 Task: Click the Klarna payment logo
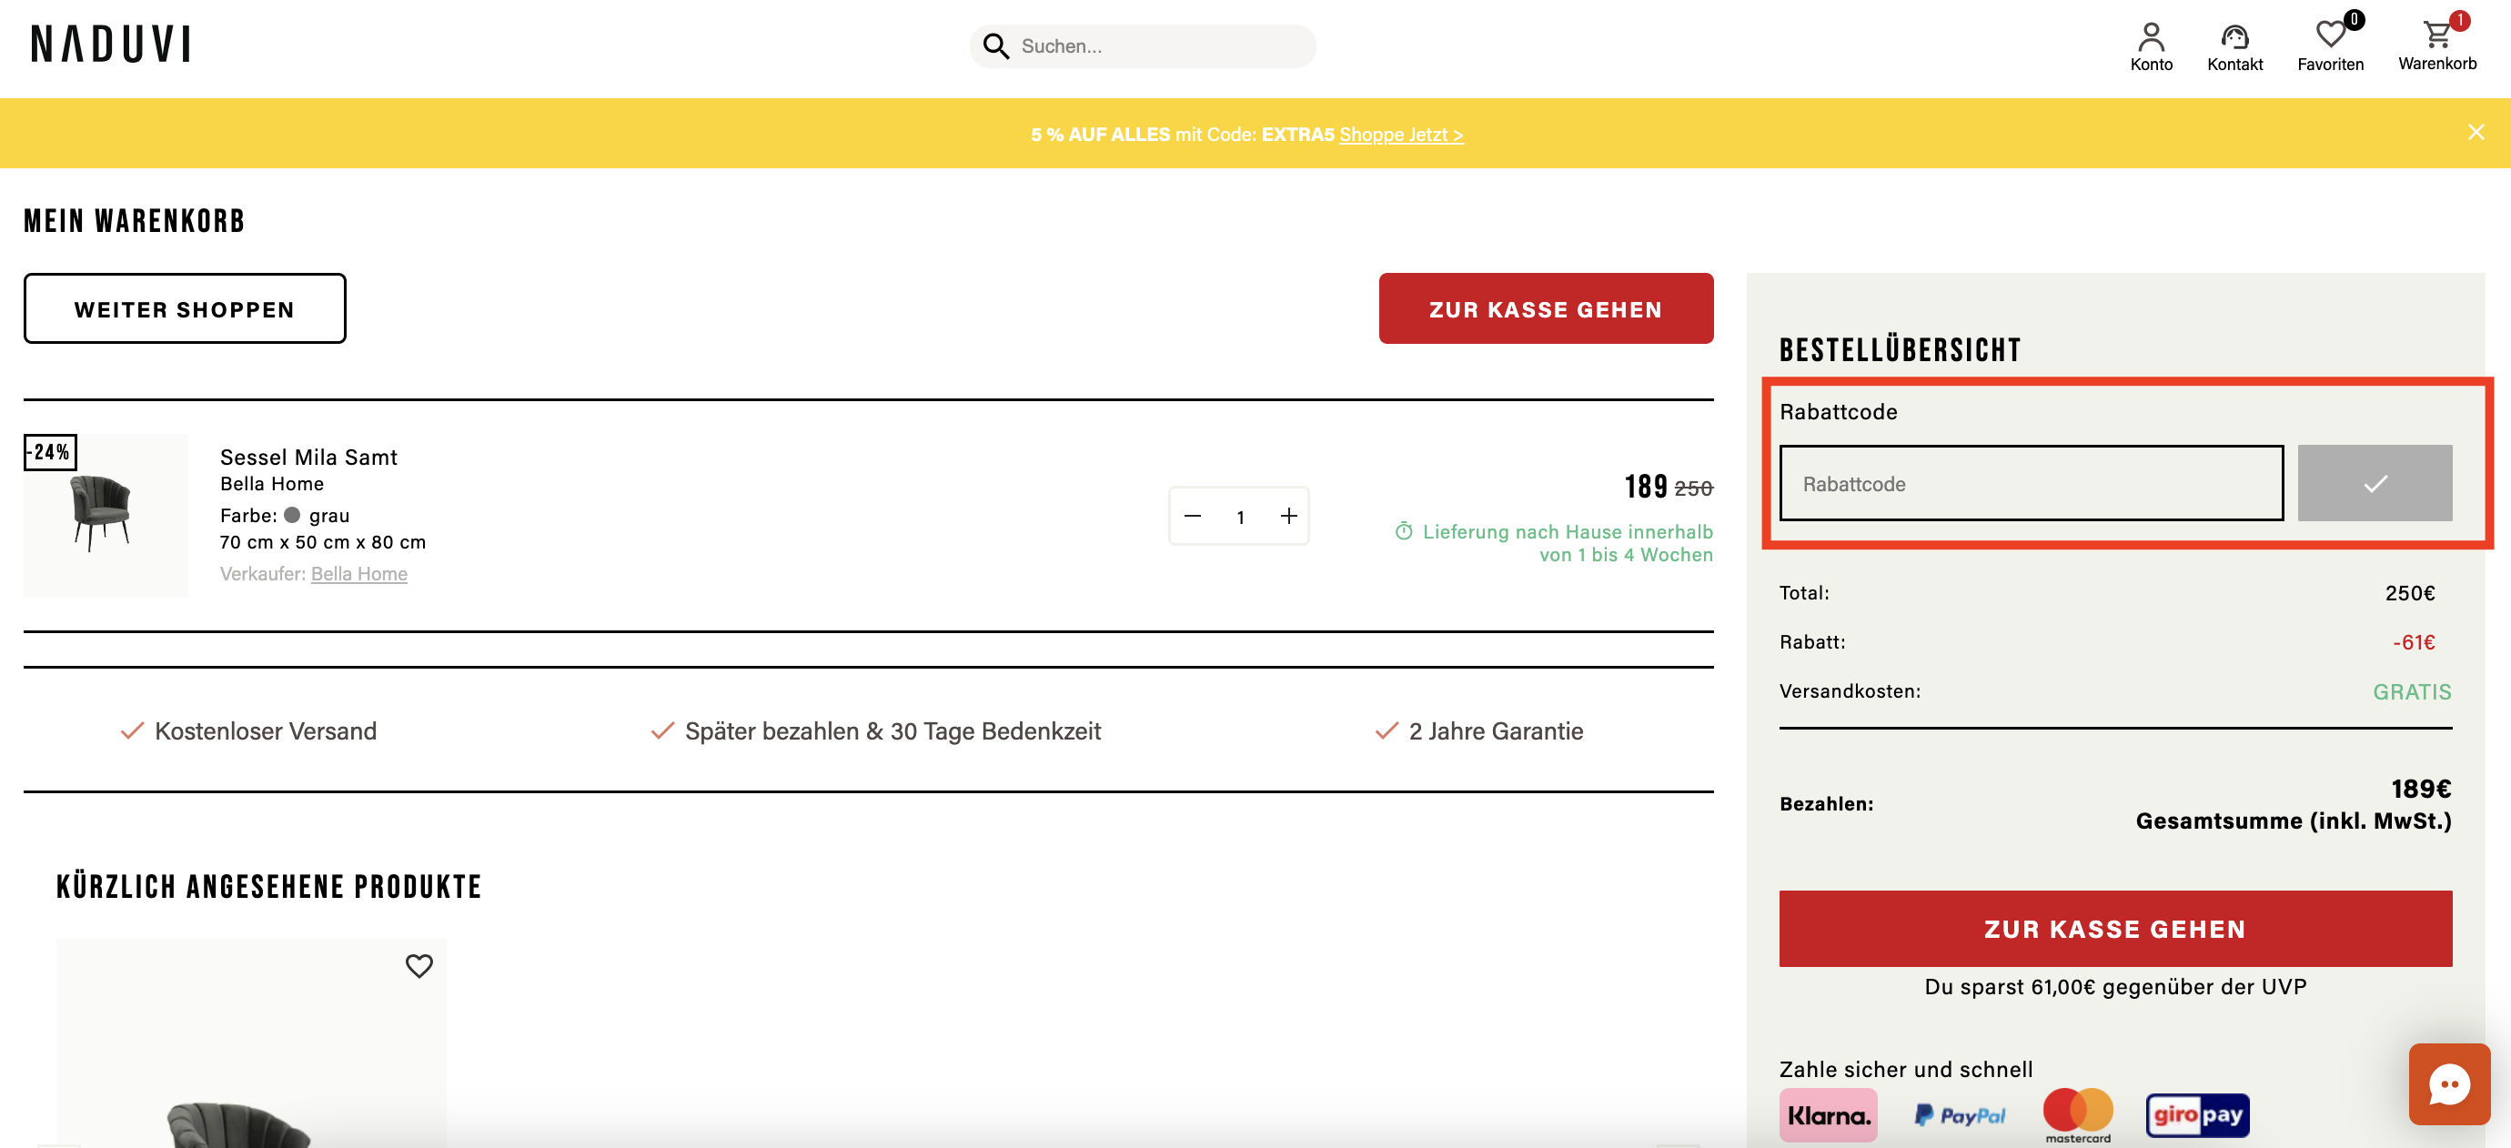(x=1828, y=1115)
